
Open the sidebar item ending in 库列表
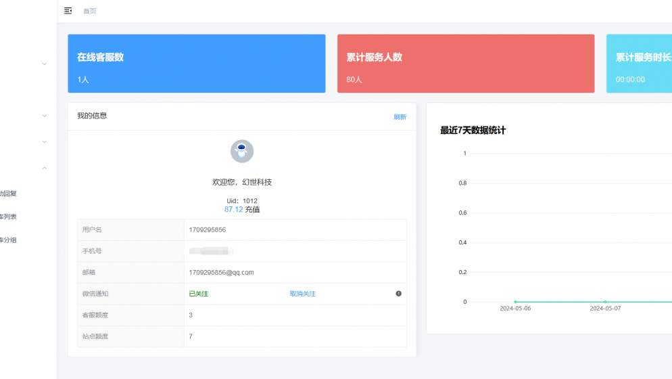coord(8,217)
